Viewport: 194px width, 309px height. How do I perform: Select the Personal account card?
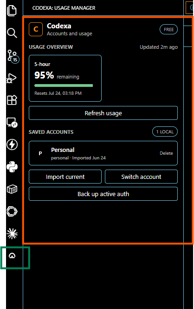pyautogui.click(x=103, y=153)
